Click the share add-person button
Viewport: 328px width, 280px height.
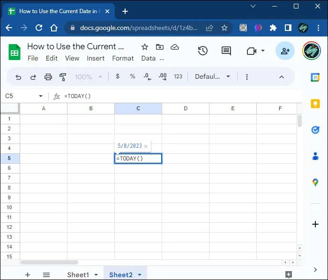[285, 51]
